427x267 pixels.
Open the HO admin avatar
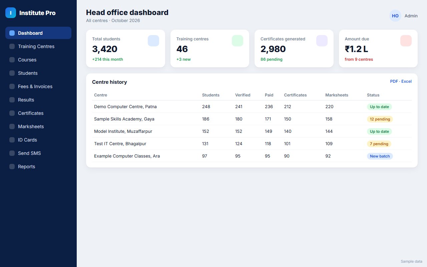395,16
